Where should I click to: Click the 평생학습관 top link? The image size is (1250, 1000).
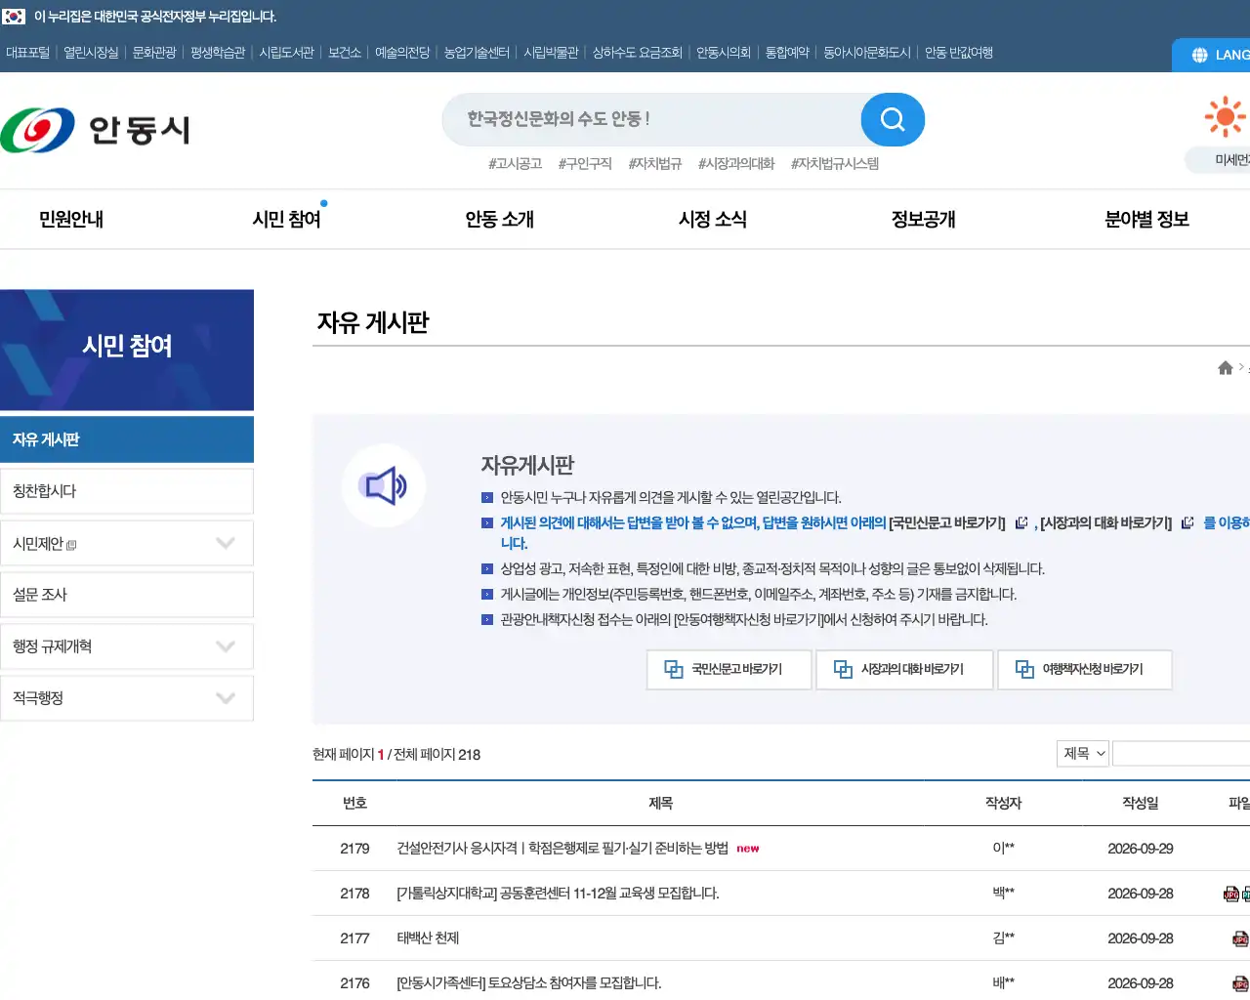point(218,53)
